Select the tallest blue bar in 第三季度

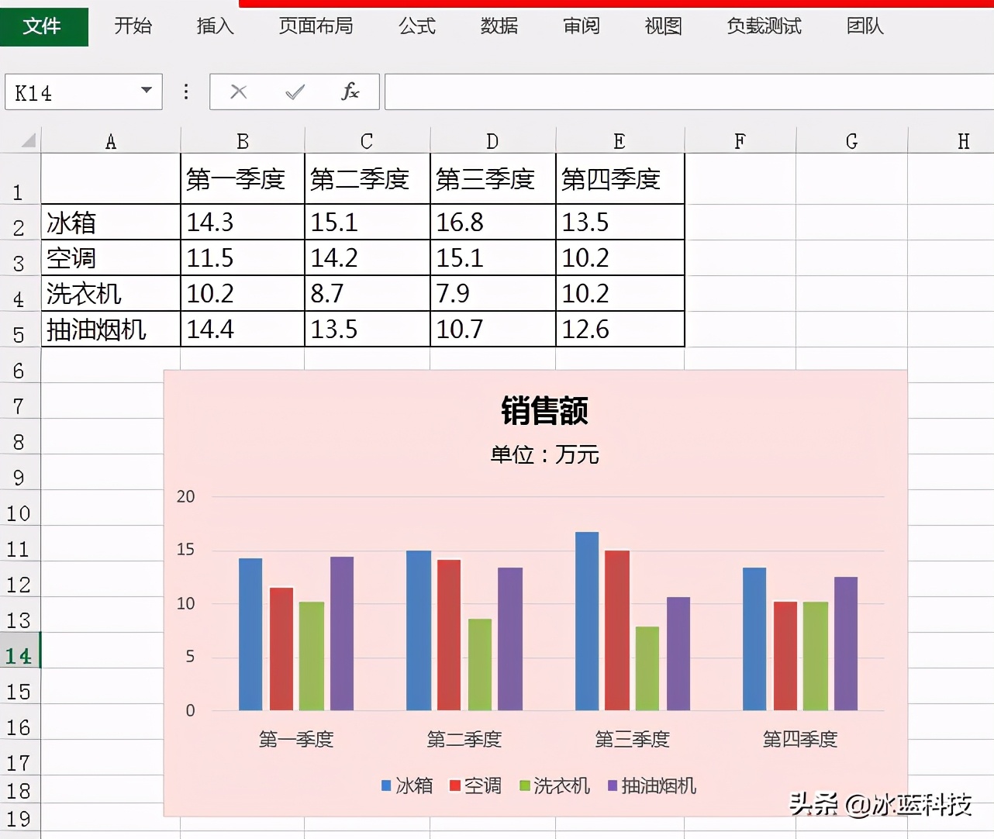tap(587, 621)
